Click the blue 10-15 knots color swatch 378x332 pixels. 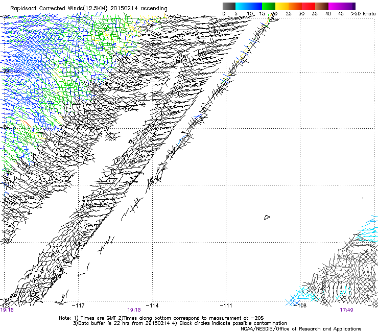[255, 6]
